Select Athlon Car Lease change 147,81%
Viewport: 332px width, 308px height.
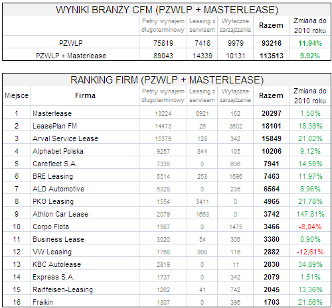point(310,214)
